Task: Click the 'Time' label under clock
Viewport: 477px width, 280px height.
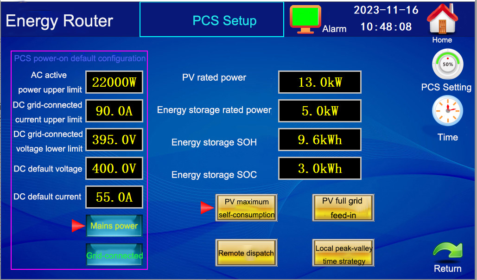Action: click(x=447, y=137)
